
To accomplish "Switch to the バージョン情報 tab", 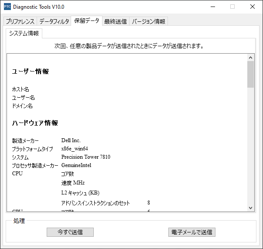I will [148, 21].
